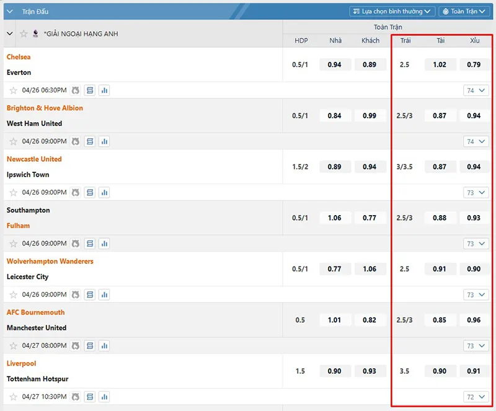This screenshot has width=496, height=411.
Task: Star the Brighton vs West Ham match
Action: tap(13, 141)
